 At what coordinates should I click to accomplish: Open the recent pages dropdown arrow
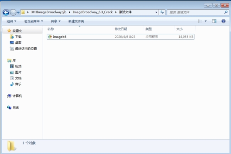(18, 12)
